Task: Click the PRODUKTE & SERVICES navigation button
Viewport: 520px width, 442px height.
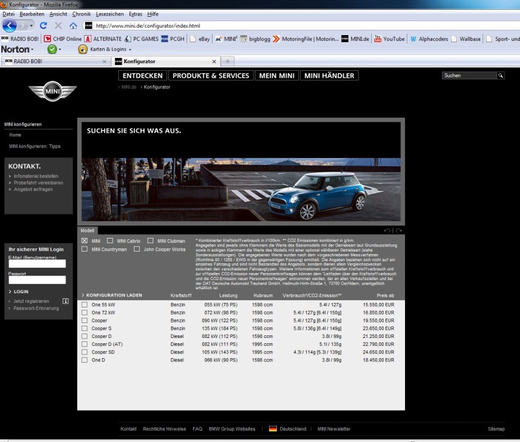Action: (211, 75)
